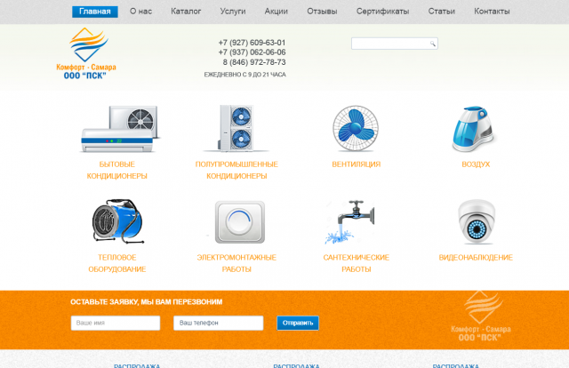Click the Отправить button
569x368 pixels.
tap(298, 323)
